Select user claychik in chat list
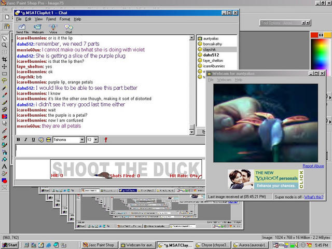This screenshot has height=249, width=332. tap(217, 50)
